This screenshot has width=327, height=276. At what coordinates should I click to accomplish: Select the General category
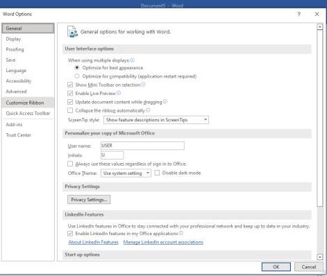[28, 28]
